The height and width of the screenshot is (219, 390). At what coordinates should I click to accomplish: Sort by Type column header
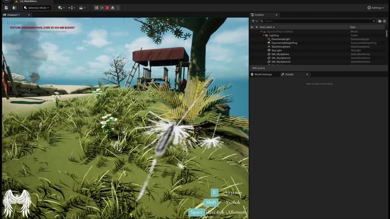tap(352, 27)
